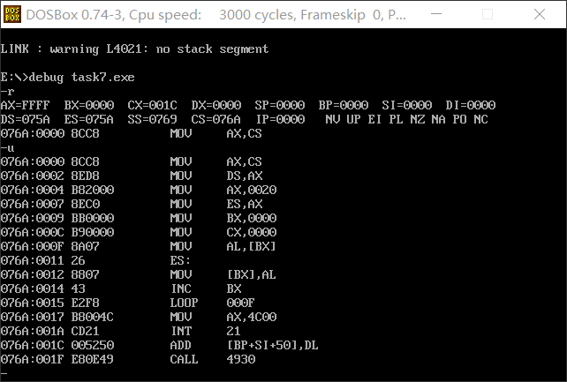Click the DI=0000 register value

(x=471, y=106)
